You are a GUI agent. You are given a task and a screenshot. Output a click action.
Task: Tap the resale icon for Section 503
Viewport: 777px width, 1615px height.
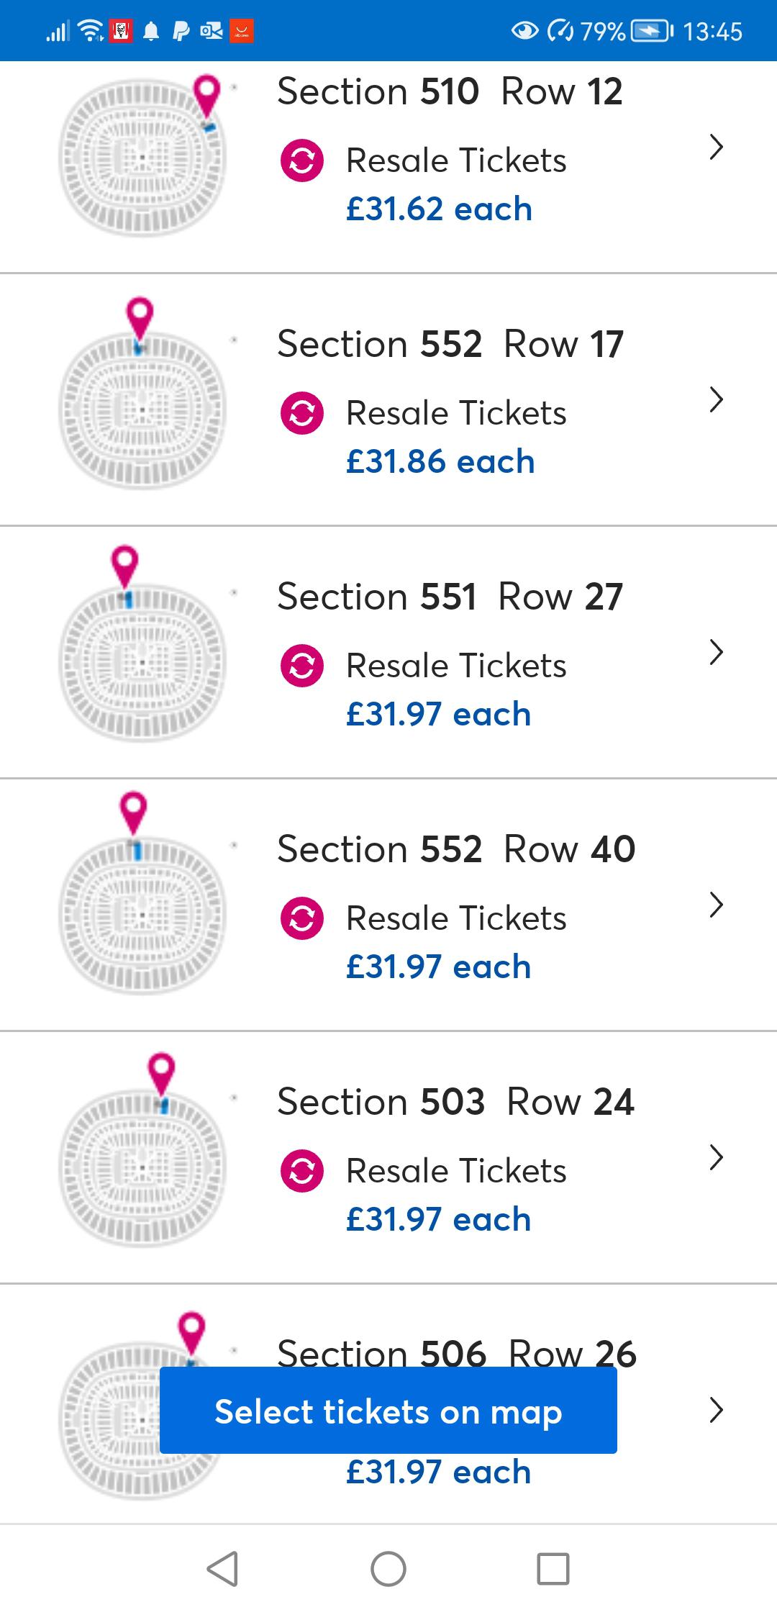click(301, 1171)
